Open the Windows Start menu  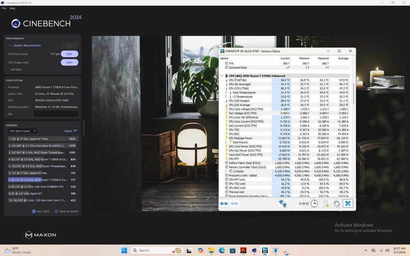(124, 250)
